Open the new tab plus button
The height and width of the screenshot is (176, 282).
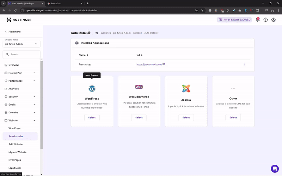(x=87, y=3)
